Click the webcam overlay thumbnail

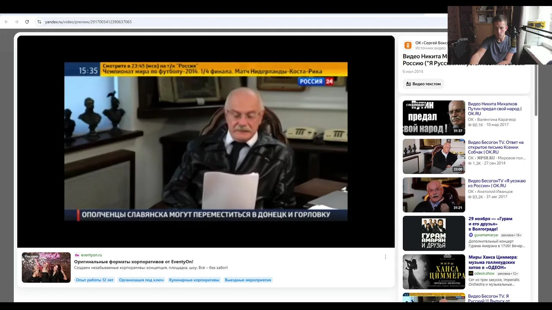[500, 35]
